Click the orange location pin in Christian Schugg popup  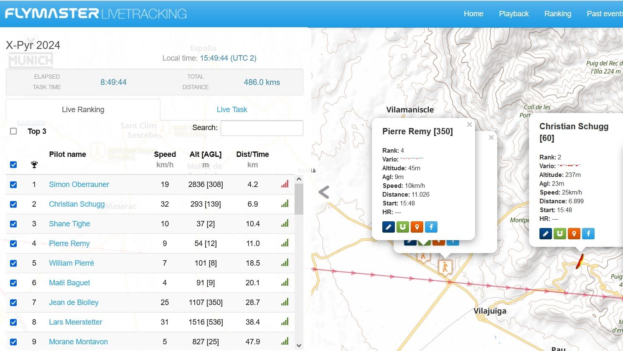coord(574,233)
